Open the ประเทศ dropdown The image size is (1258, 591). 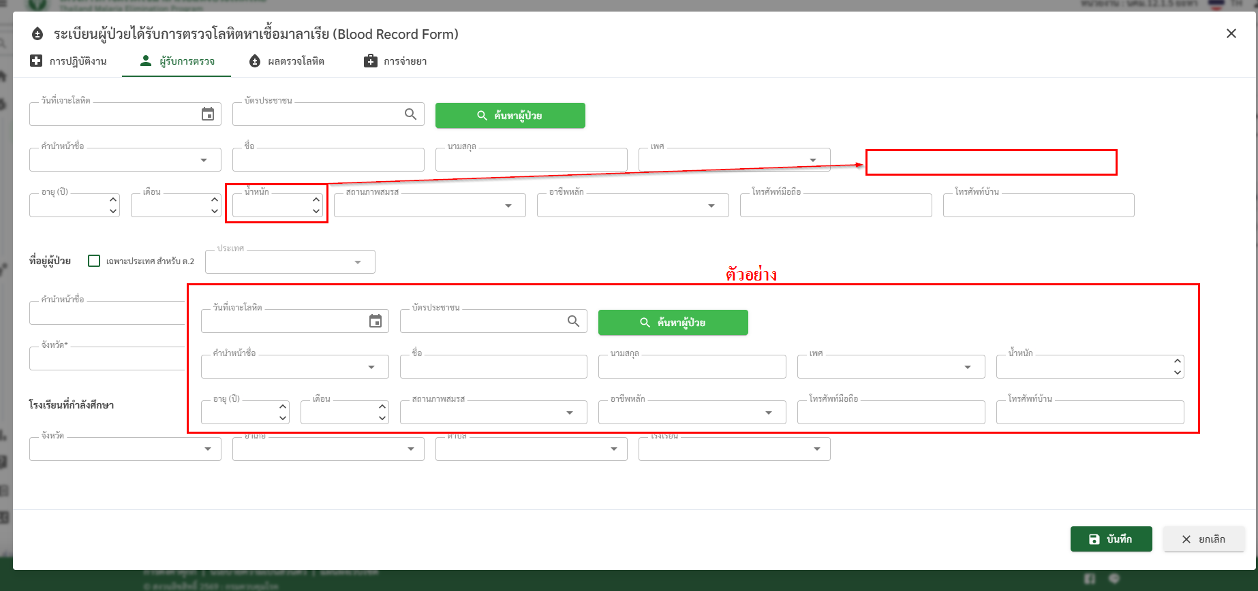click(x=358, y=262)
